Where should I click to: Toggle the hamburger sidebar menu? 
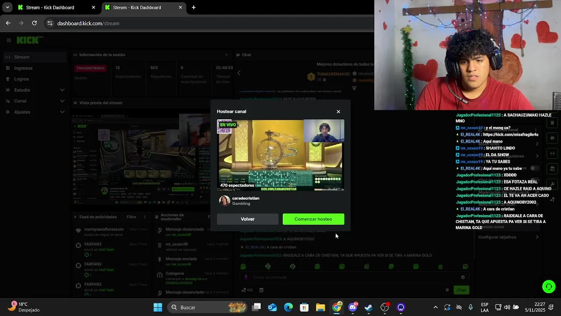[x=8, y=40]
